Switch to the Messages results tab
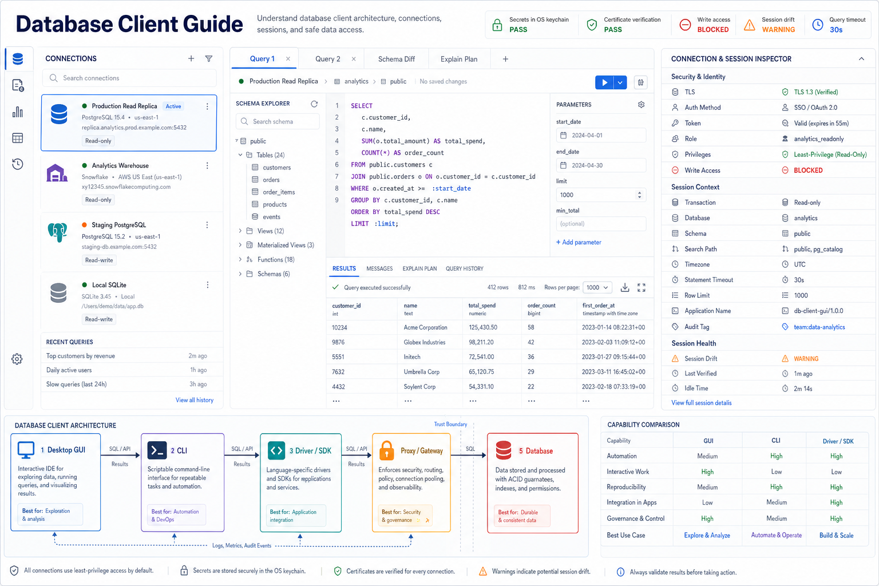Viewport: 879px width, 586px height. click(379, 268)
